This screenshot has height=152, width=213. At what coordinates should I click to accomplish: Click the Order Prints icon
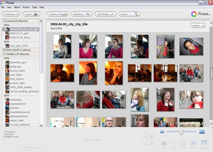click(193, 143)
